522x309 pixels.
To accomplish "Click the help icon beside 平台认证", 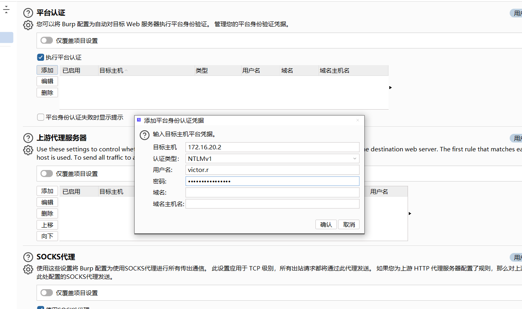I will (28, 13).
